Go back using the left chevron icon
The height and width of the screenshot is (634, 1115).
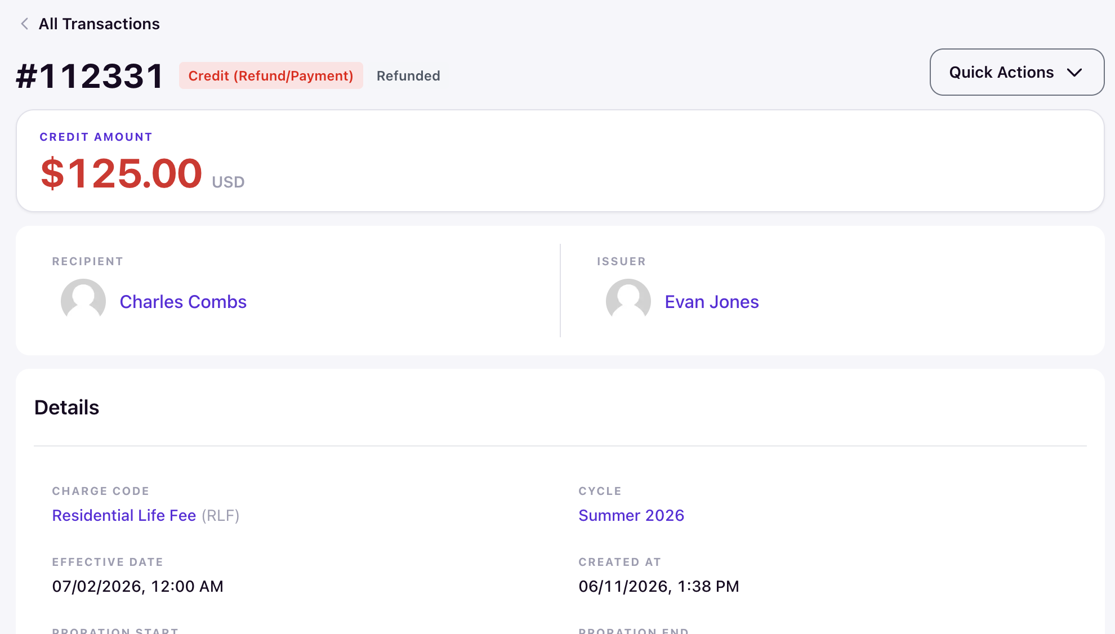point(24,24)
